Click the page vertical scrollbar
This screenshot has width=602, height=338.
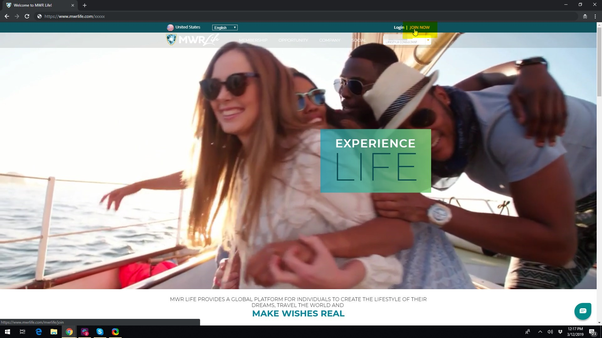pos(599,63)
